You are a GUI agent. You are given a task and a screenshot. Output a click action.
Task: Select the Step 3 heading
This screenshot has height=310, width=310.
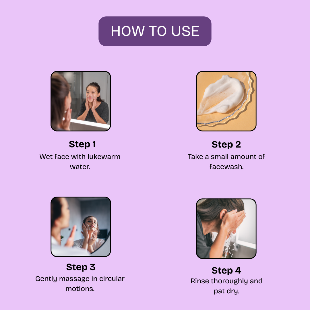[x=81, y=267]
